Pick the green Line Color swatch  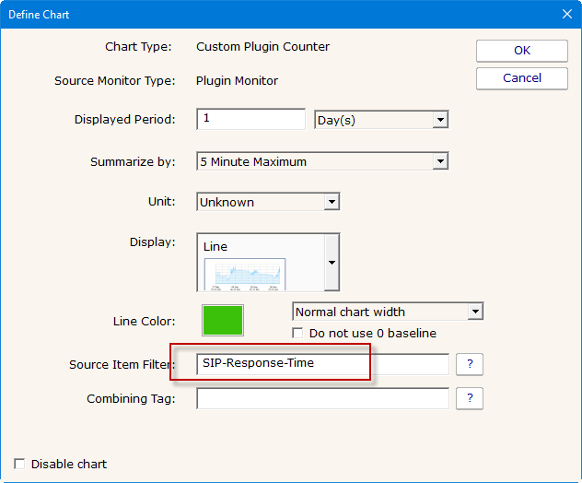point(222,321)
